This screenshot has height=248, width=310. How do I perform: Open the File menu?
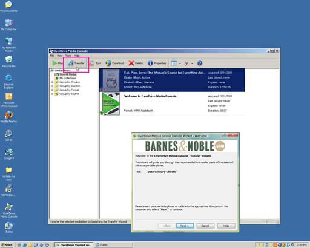(x=52, y=56)
